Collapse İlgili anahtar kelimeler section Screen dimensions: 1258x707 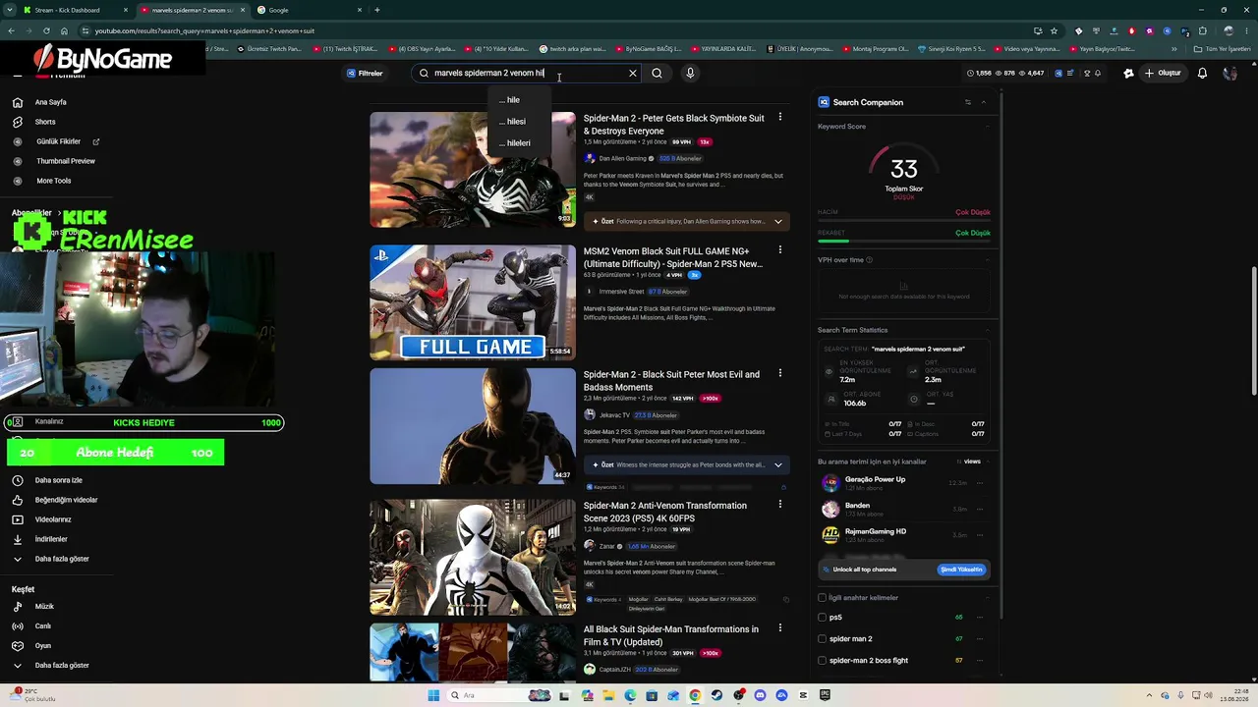click(x=987, y=598)
